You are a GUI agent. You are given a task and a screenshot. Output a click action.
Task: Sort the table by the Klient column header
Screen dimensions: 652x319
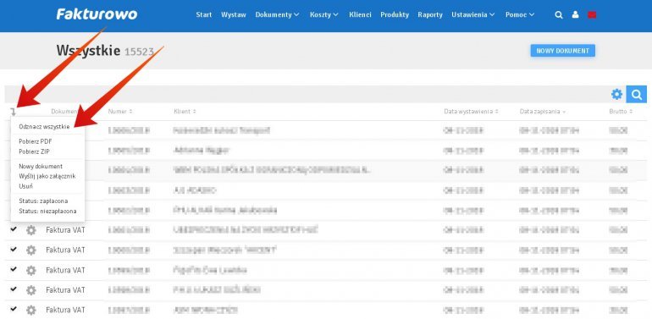pyautogui.click(x=185, y=112)
